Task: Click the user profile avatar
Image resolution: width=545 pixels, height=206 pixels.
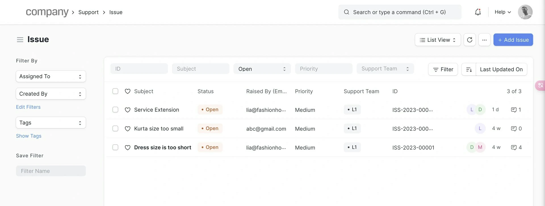Action: [x=525, y=12]
